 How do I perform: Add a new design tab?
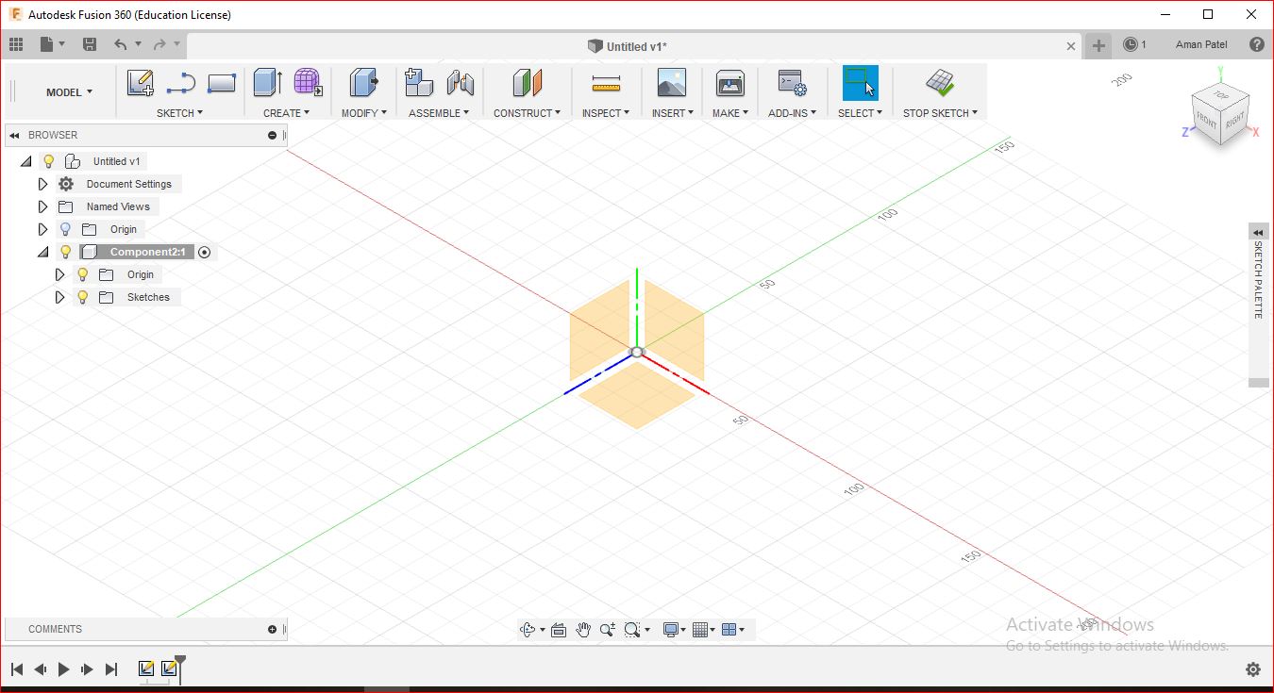pyautogui.click(x=1098, y=45)
